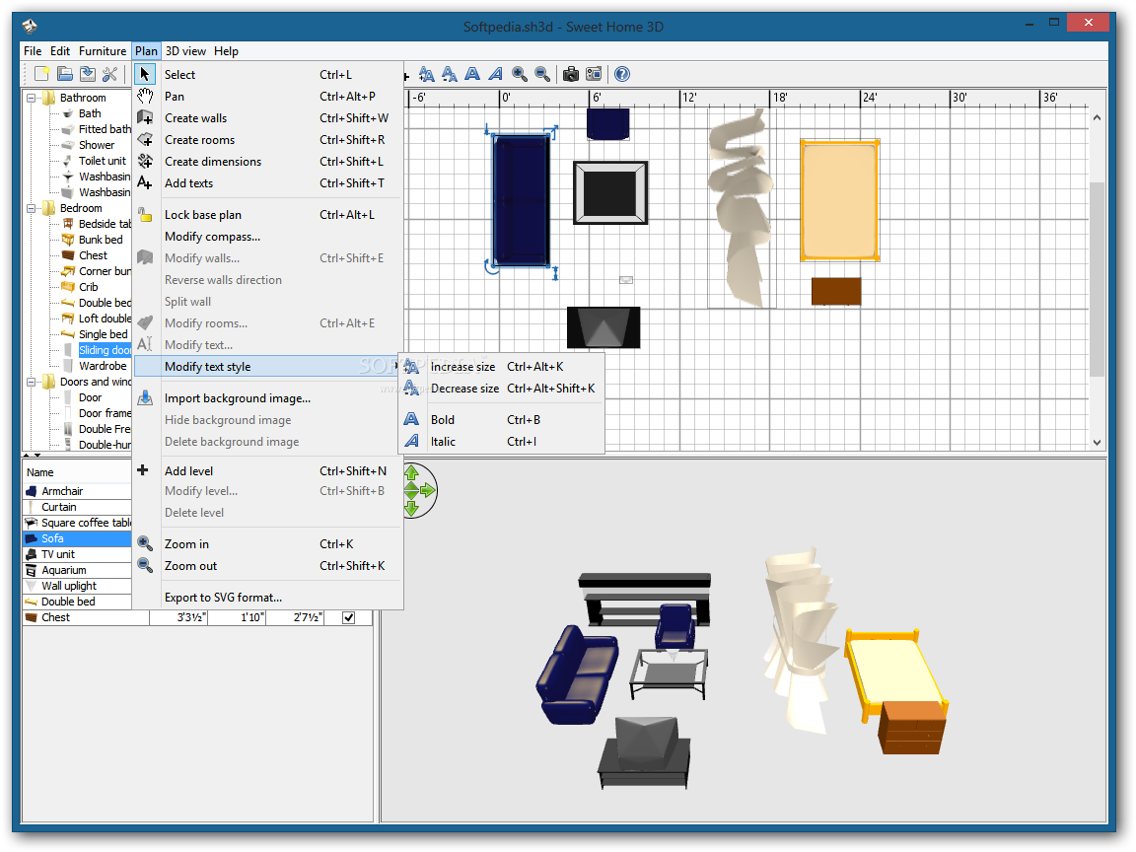The width and height of the screenshot is (1136, 852).
Task: Collapse the Bathroom folder in catalog tree
Action: (32, 98)
